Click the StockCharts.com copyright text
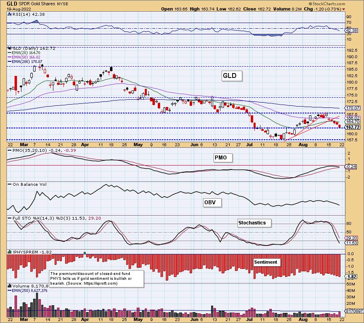The width and height of the screenshot is (364, 323). 327,4
